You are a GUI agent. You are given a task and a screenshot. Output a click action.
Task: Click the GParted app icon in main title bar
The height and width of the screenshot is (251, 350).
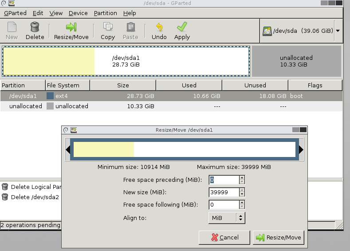[12, 3]
